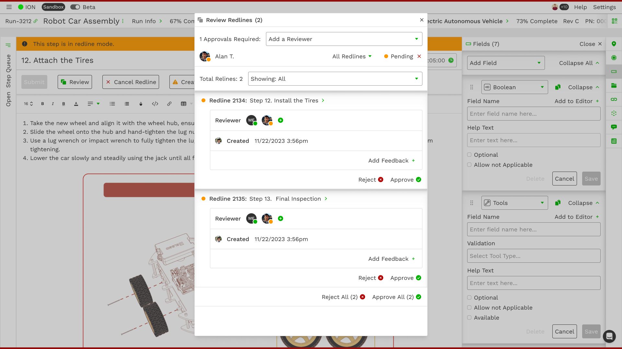Reject Redline 2134
The height and width of the screenshot is (349, 622).
371,180
